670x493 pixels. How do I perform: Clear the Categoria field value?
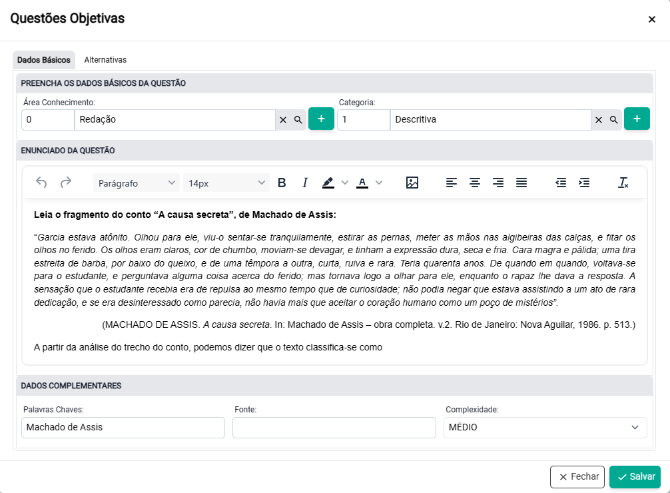pos(599,120)
